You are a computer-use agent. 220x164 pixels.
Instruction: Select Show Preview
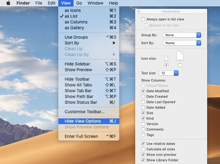click(x=89, y=70)
